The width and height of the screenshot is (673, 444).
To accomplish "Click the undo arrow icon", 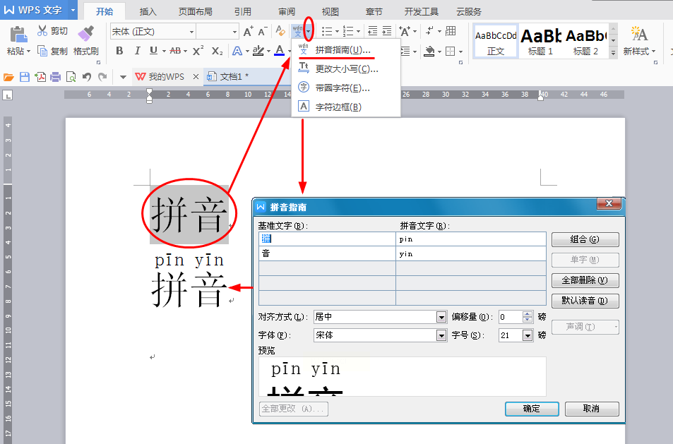I will (x=87, y=77).
